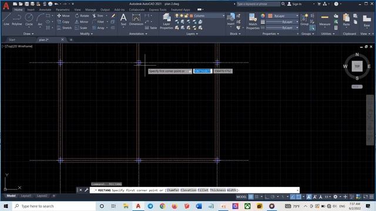Toggle object snap tracking in status bar
The width and height of the screenshot is (376, 211).
coord(293,197)
